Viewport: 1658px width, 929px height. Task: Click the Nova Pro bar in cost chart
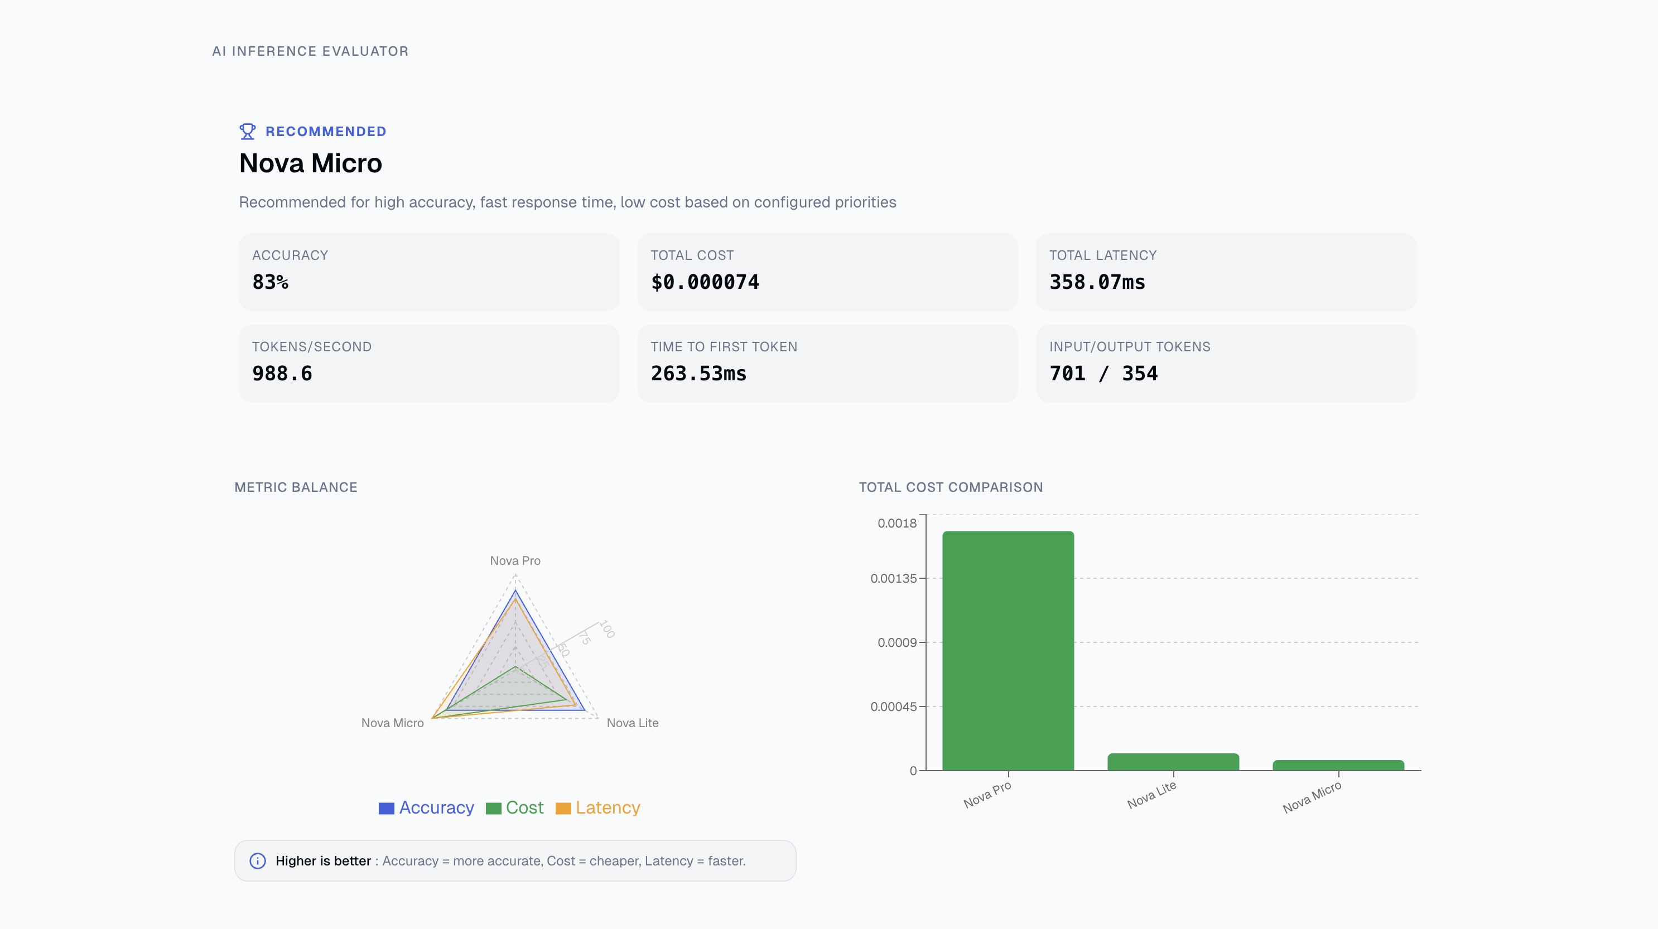1008,650
